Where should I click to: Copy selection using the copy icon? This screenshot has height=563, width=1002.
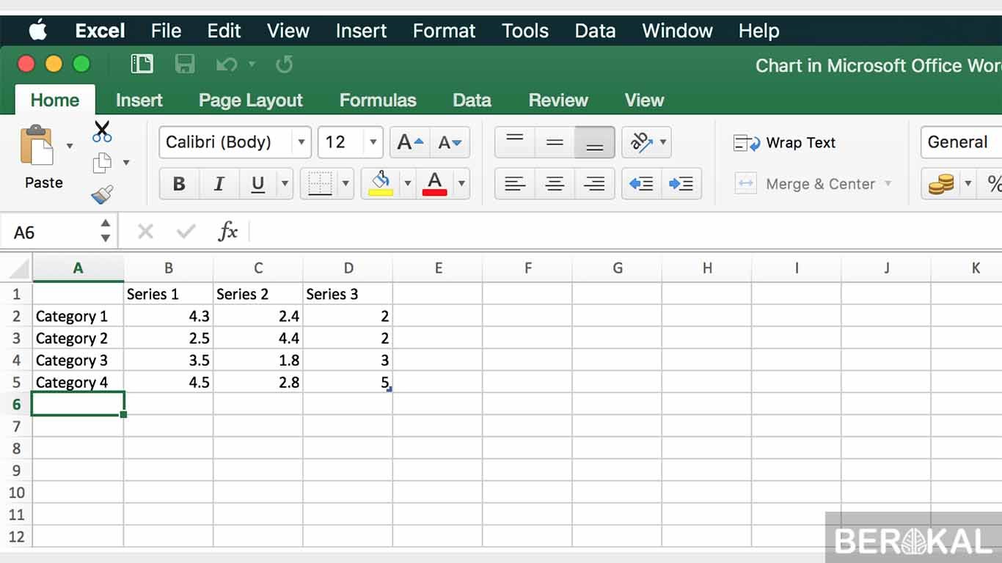pos(102,163)
